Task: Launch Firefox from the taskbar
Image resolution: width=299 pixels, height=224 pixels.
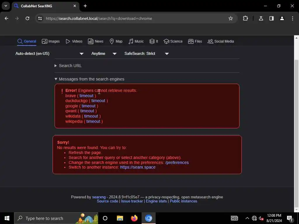Action: click(134, 218)
